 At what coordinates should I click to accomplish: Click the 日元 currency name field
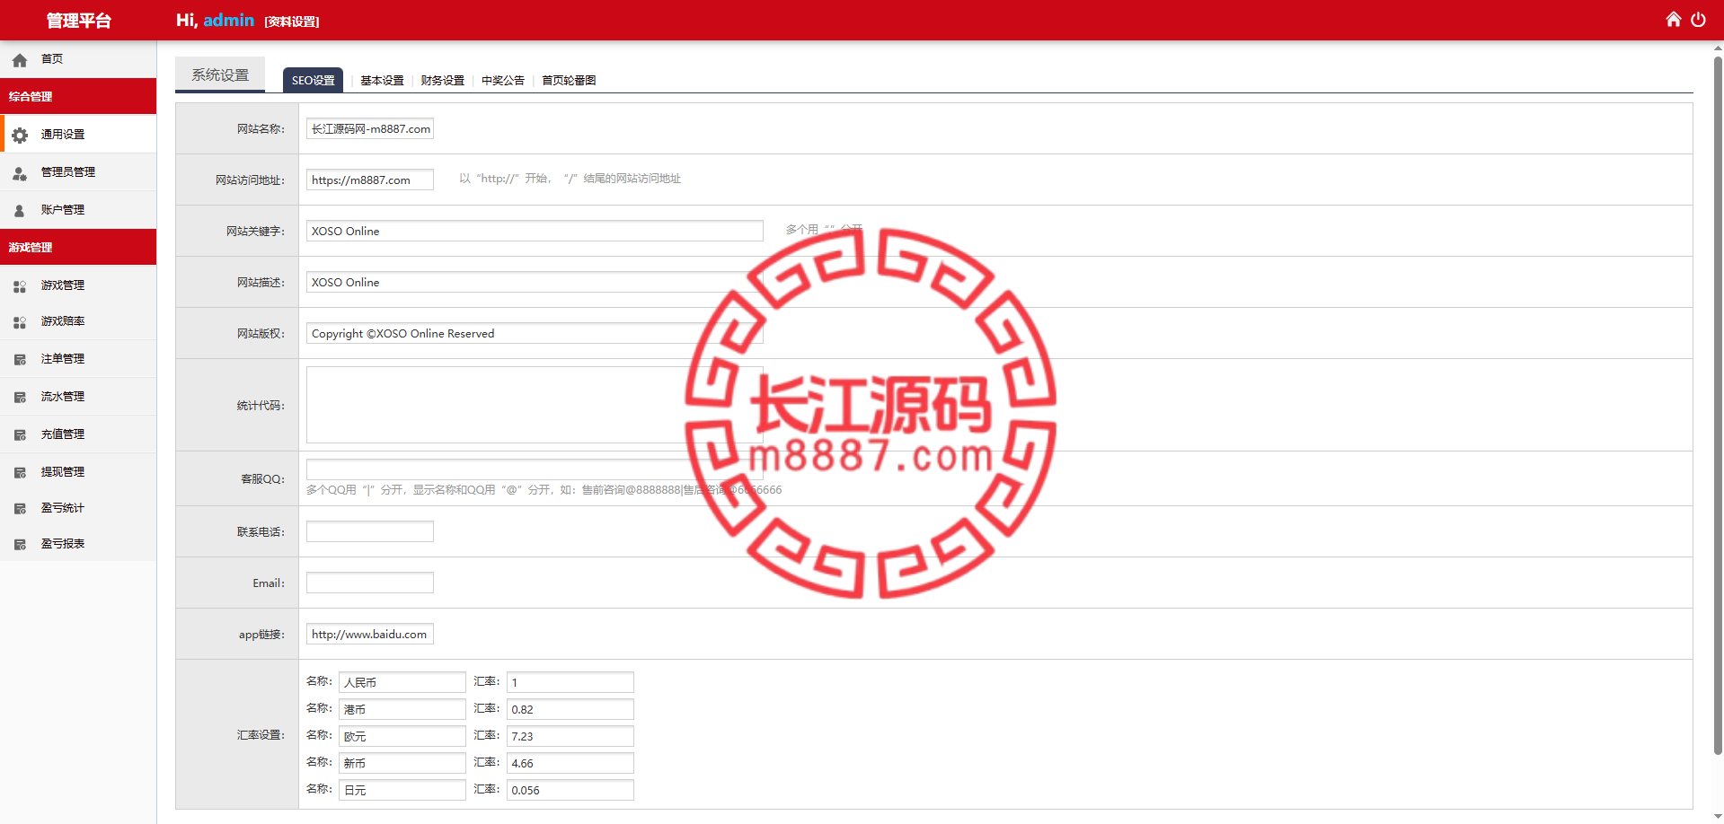click(402, 790)
